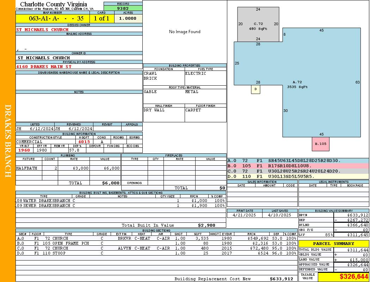This screenshot has width=370, height=282.
Task: Click the print date 4/21/2025
Action: [244, 215]
